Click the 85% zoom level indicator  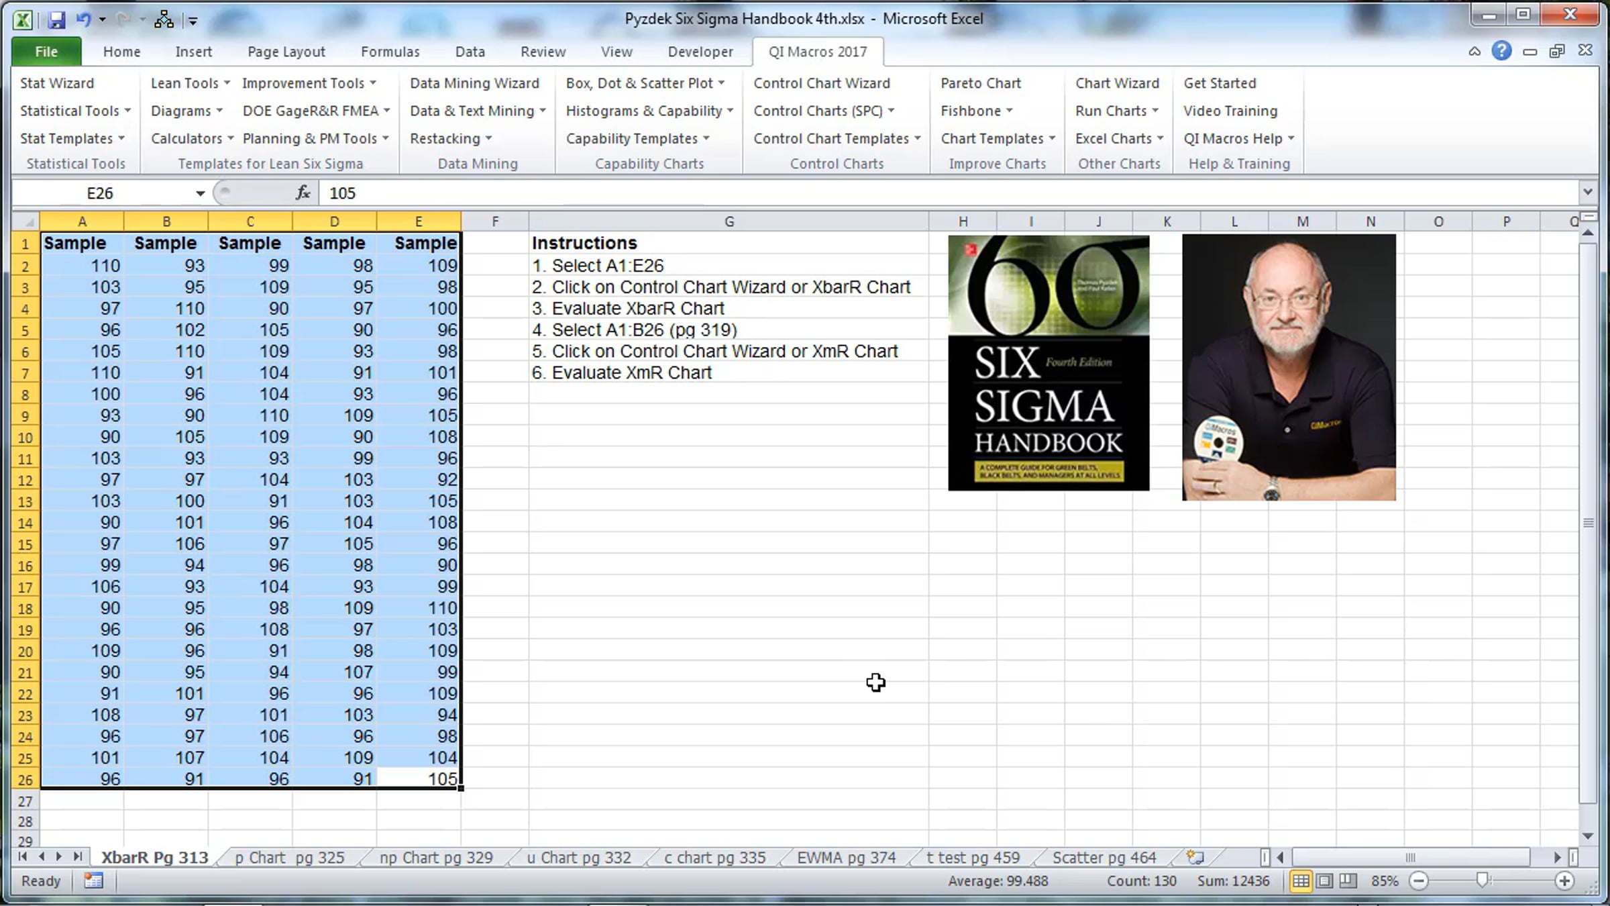pyautogui.click(x=1385, y=880)
